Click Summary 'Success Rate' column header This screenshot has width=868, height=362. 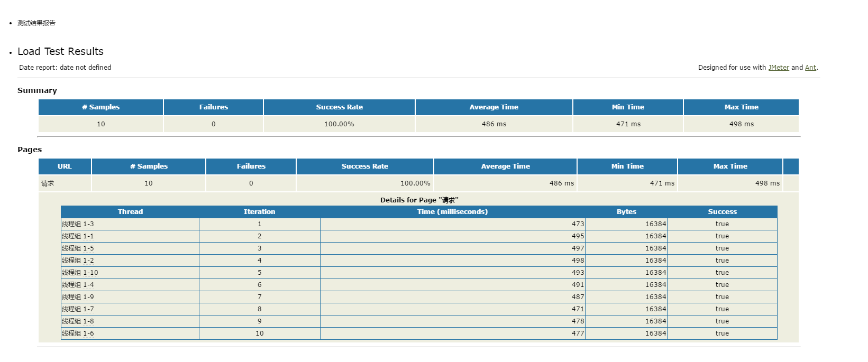340,107
